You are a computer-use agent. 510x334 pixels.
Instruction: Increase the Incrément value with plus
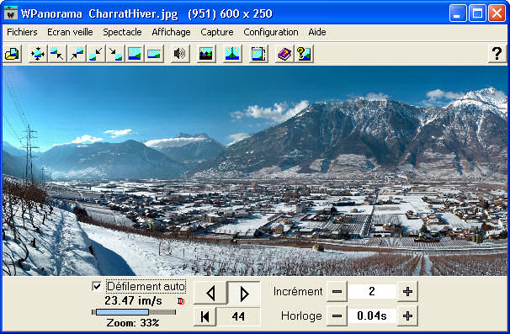coord(407,291)
